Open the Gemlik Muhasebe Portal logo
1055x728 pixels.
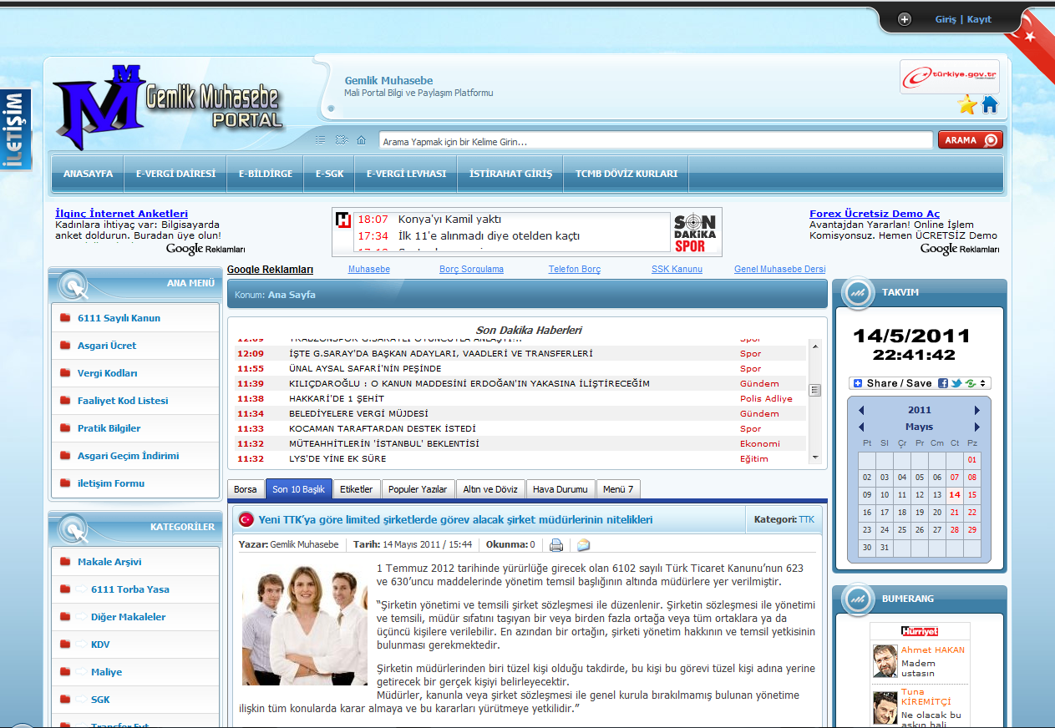click(169, 108)
